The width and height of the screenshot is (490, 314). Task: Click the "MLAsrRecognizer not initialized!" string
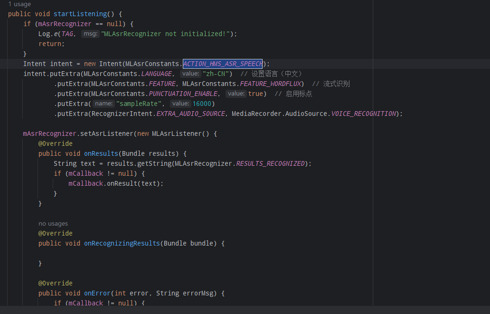click(166, 34)
